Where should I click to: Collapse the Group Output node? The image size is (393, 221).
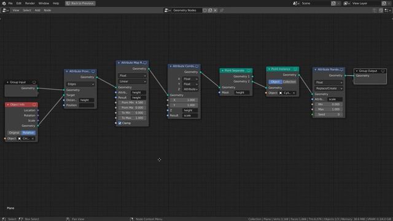tap(357, 71)
